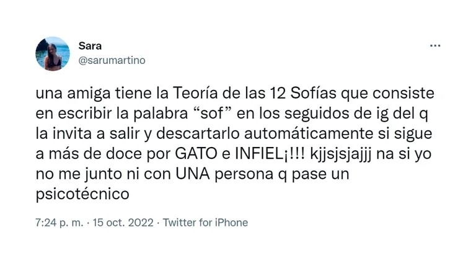Viewport: 476px width, 268px height.
Task: Click the @sarumartino handle
Action: click(x=112, y=60)
